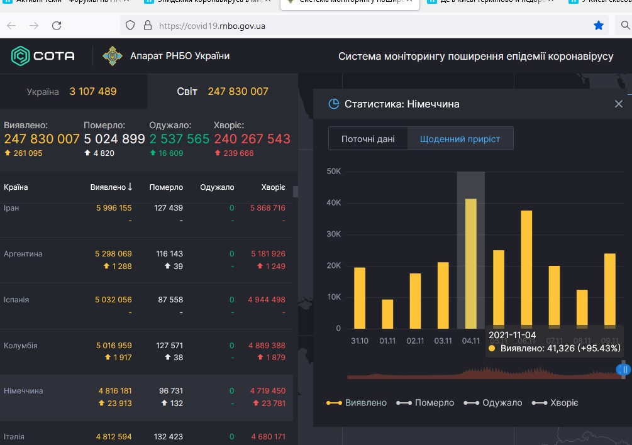
Task: Select the Світ tab
Action: point(221,92)
